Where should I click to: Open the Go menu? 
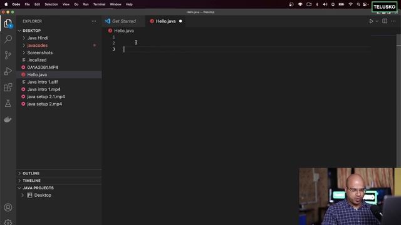pos(76,4)
